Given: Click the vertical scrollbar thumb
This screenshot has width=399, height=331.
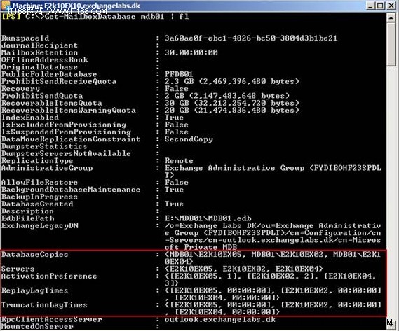Looking at the screenshot, I should [391, 45].
